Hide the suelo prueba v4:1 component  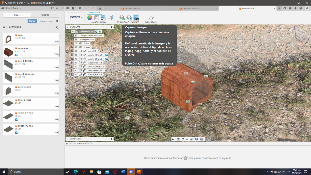coord(76,74)
